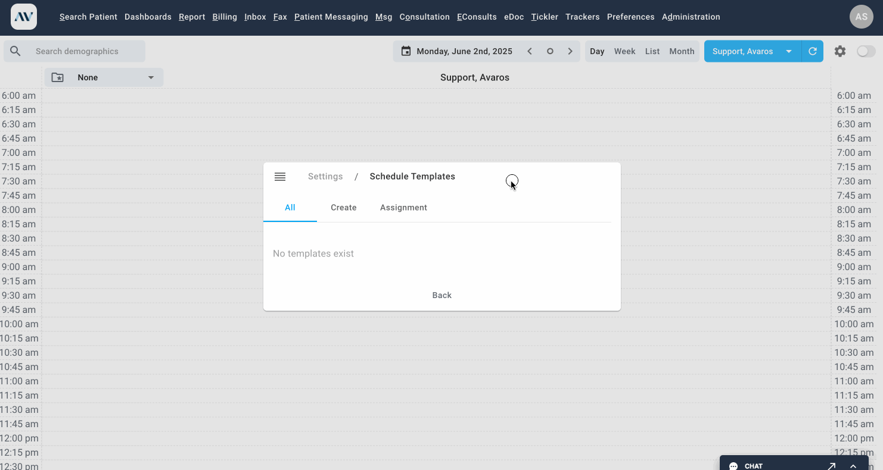This screenshot has width=883, height=470.
Task: Open the Msg menu item
Action: [384, 17]
